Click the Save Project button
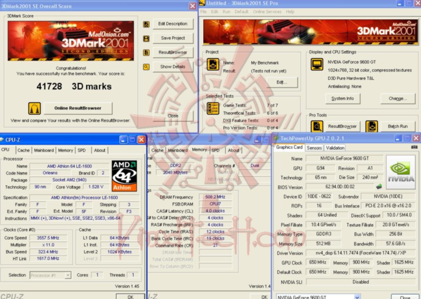421x299 pixels. [x=173, y=38]
